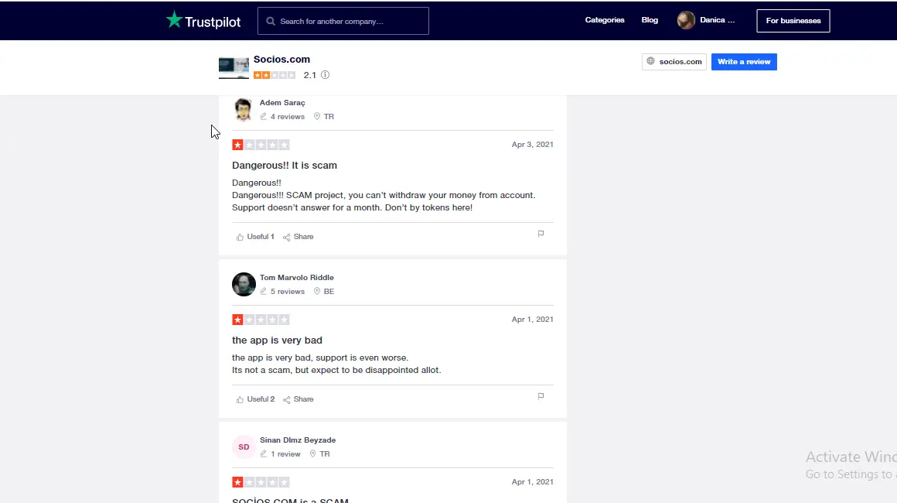Open the SD avatar of Sinan Dlmz Beyzade
The height and width of the screenshot is (503, 897).
pos(244,447)
